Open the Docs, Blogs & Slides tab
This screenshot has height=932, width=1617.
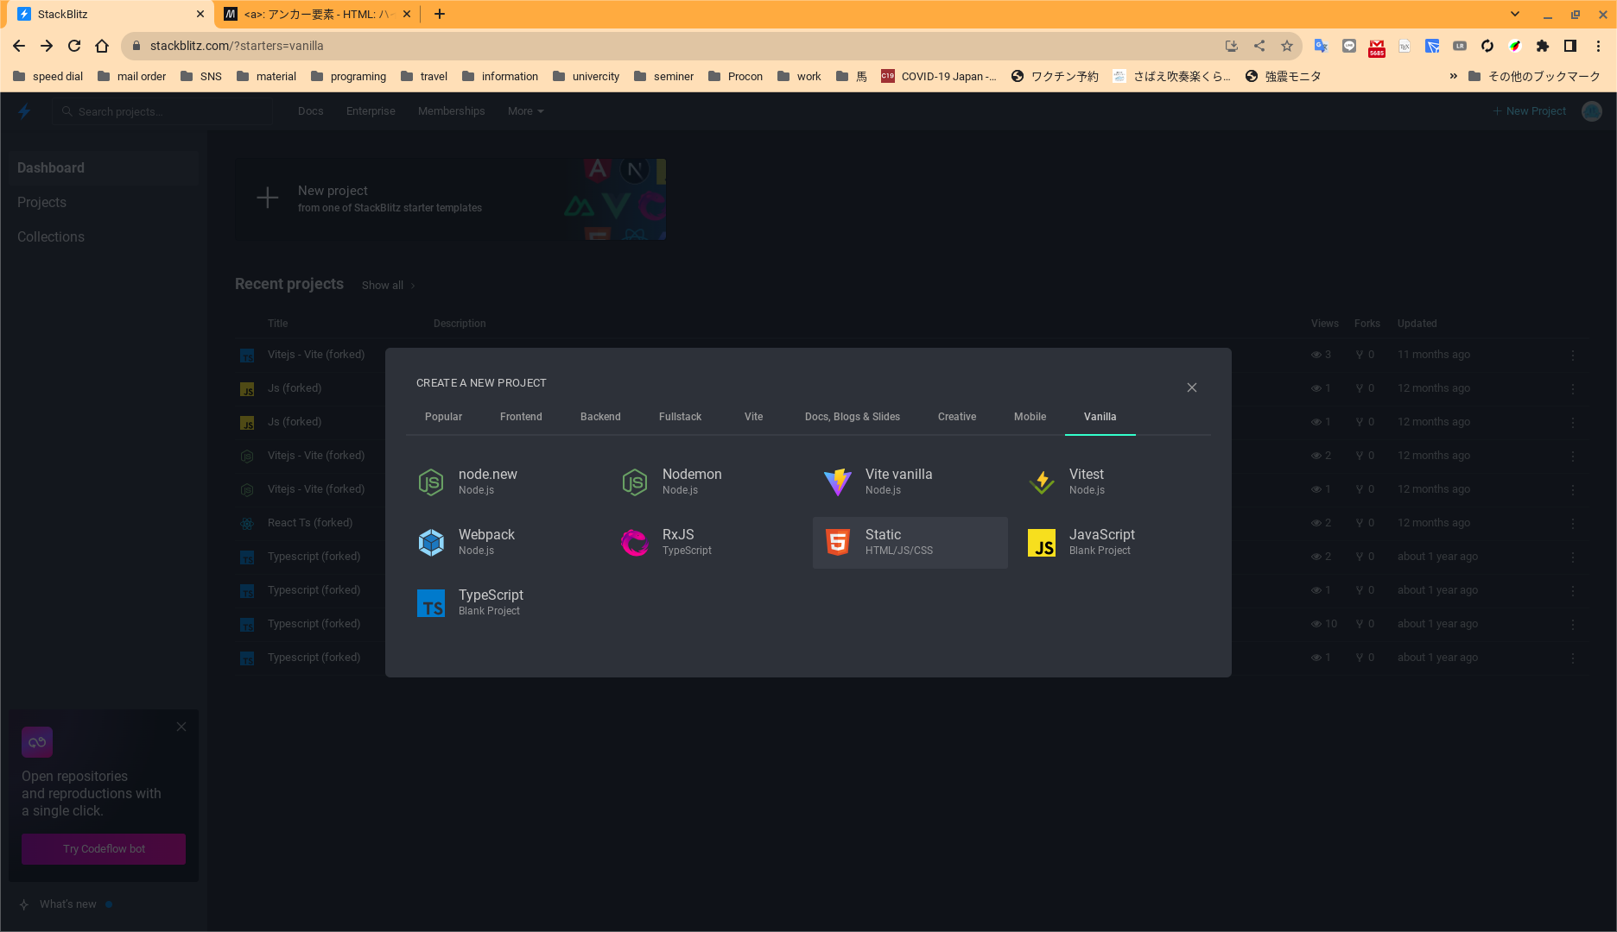point(853,417)
